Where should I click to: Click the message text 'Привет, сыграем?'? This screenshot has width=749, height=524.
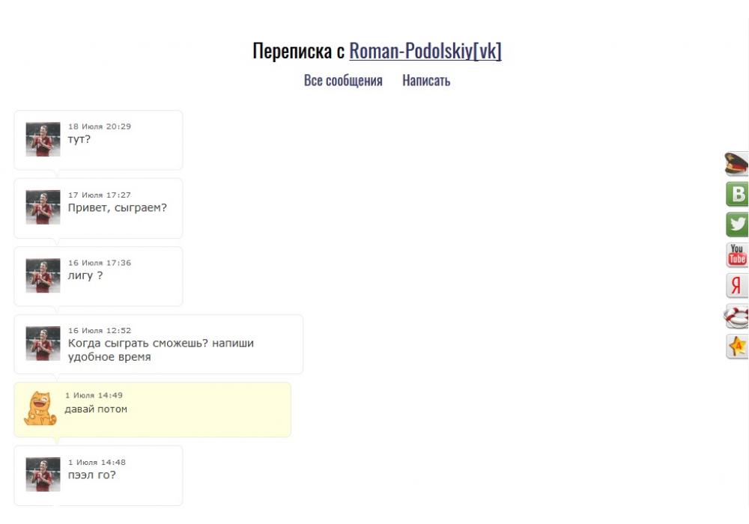click(118, 208)
